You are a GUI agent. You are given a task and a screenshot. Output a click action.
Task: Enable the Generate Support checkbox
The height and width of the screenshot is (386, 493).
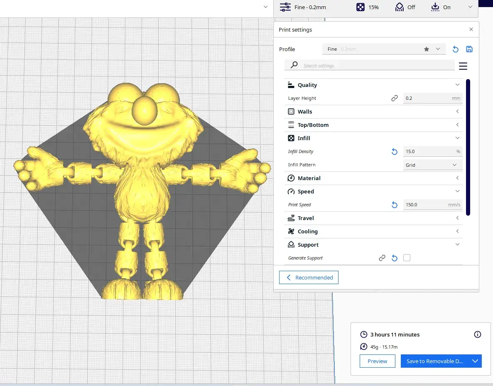click(x=407, y=258)
